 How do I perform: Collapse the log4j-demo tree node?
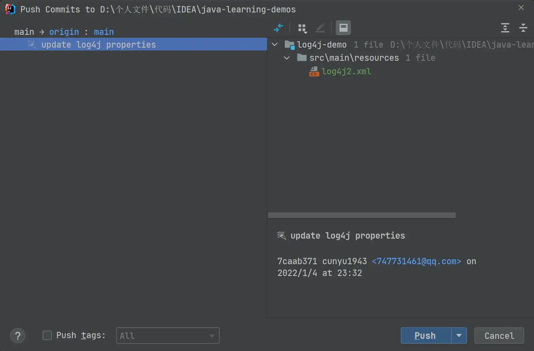pos(274,45)
